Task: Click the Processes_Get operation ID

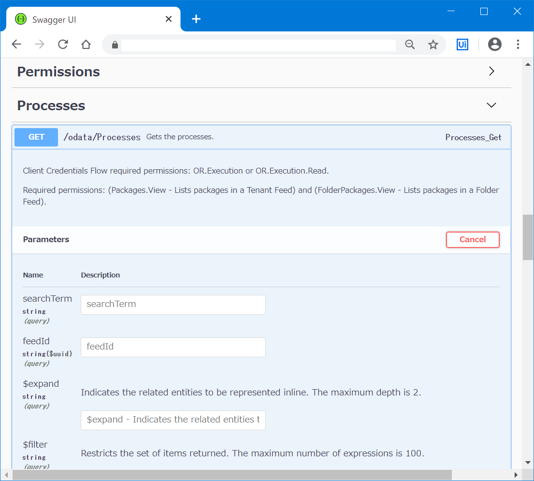Action: (474, 137)
